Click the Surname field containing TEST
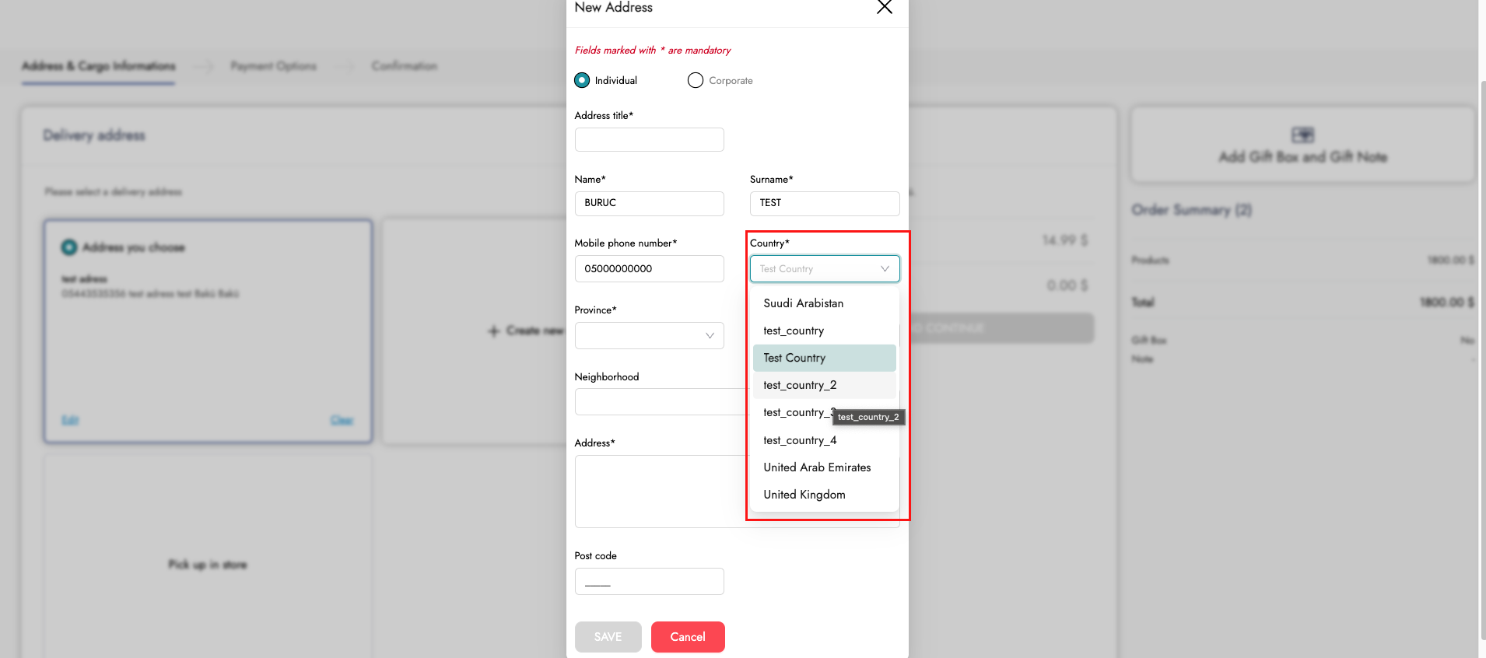 pyautogui.click(x=824, y=203)
